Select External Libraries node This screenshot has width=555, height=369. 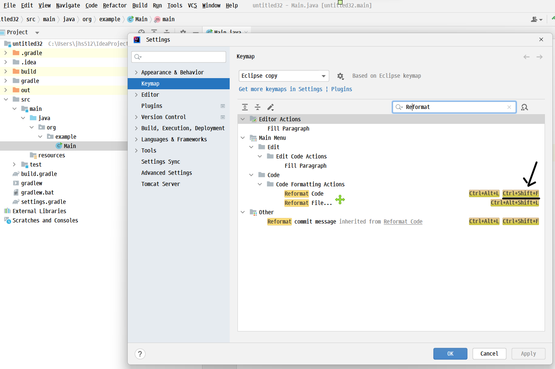pos(39,211)
